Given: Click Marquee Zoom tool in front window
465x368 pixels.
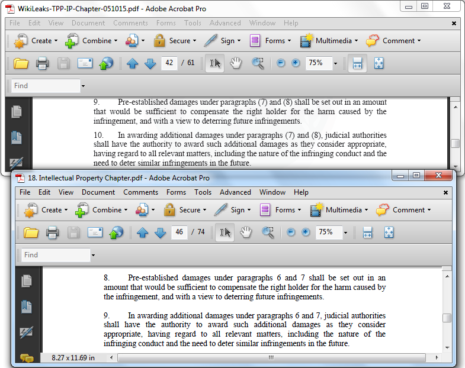Looking at the screenshot, I should (x=268, y=233).
